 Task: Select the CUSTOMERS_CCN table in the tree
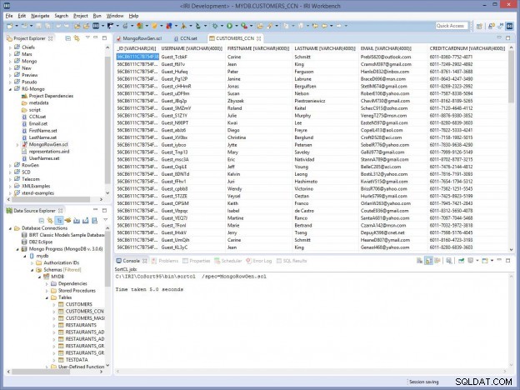(x=84, y=311)
